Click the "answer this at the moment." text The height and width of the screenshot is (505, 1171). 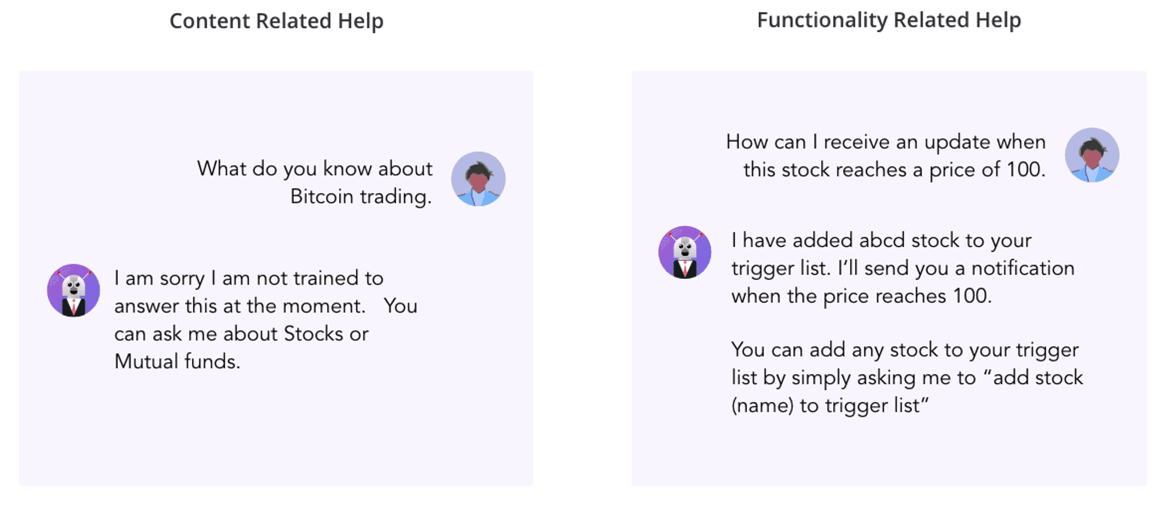coord(239,306)
